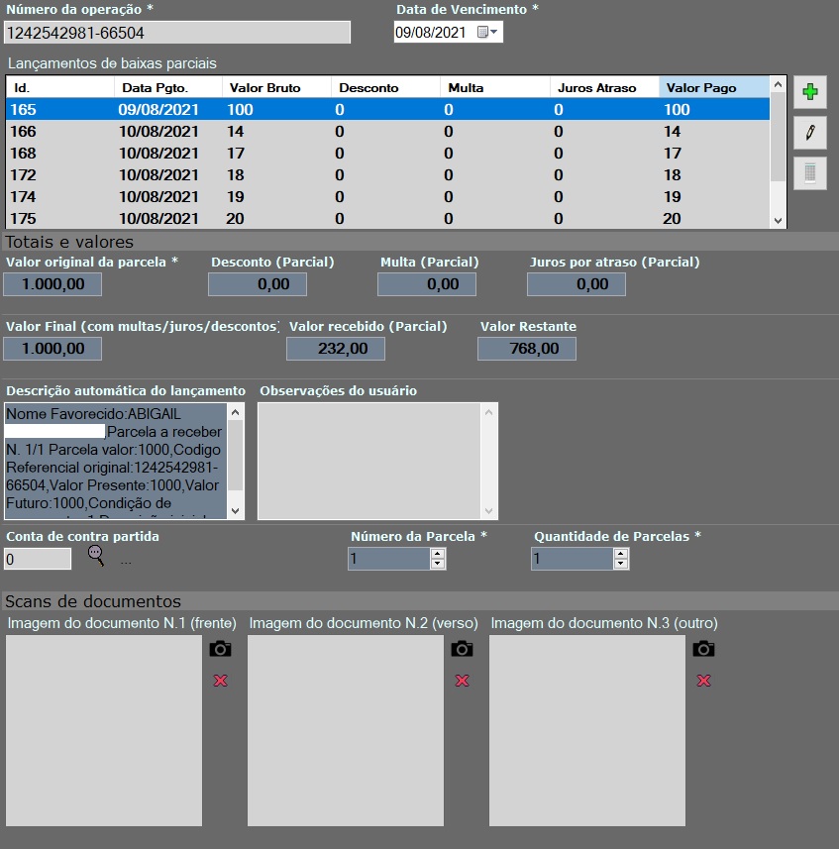The width and height of the screenshot is (839, 849).
Task: Click camera icon for document N.1 (frente)
Action: click(x=220, y=649)
